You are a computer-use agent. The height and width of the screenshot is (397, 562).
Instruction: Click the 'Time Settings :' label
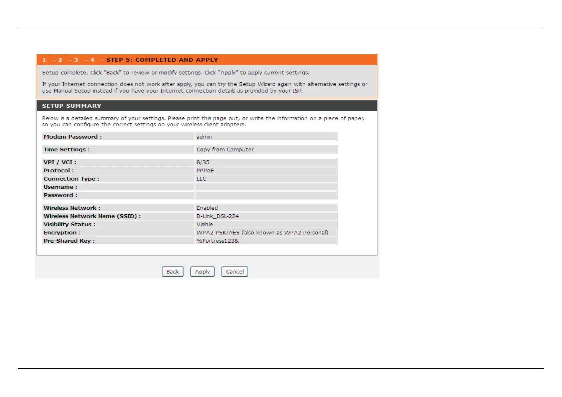coord(67,149)
